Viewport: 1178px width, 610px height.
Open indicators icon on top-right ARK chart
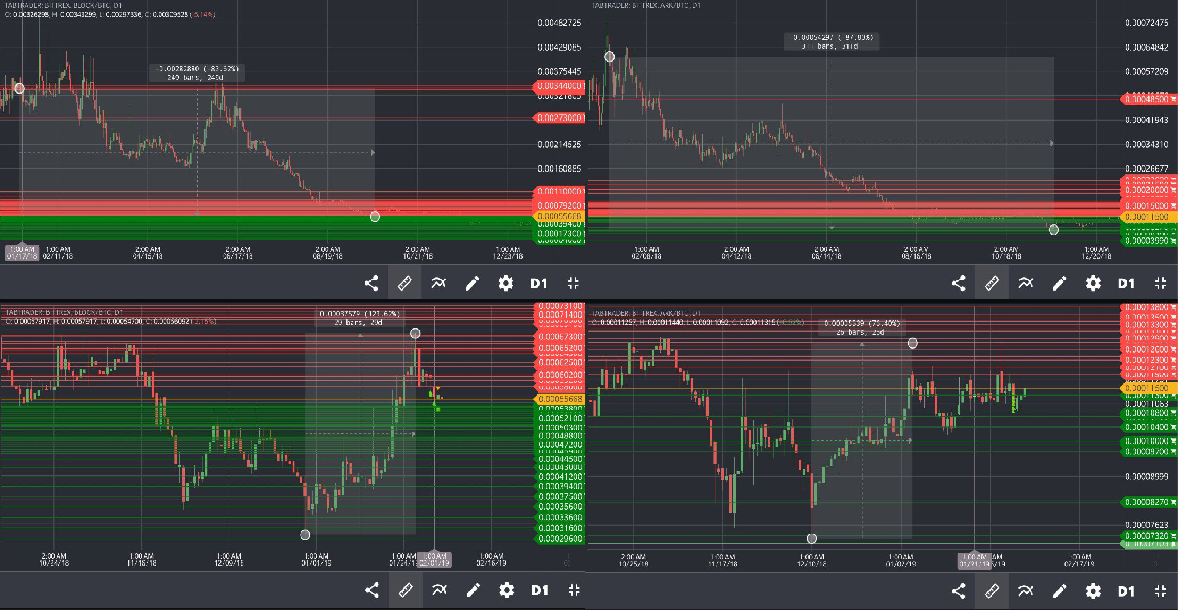click(x=1026, y=283)
